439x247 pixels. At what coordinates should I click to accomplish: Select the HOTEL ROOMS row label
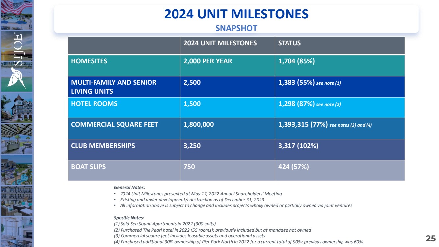[94, 104]
